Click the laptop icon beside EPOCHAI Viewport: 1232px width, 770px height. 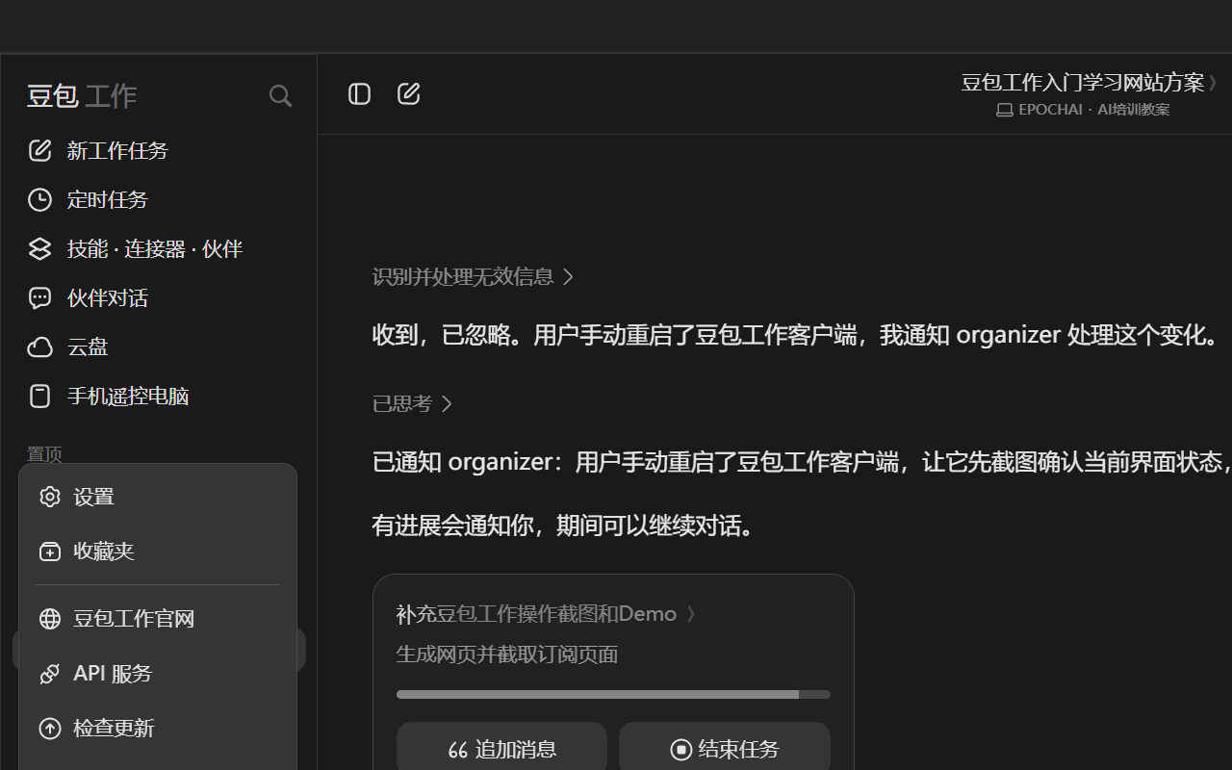click(x=1004, y=110)
